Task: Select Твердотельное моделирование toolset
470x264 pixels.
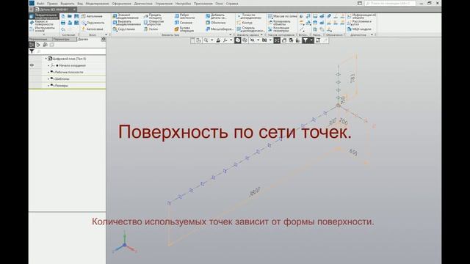Action: point(44,16)
